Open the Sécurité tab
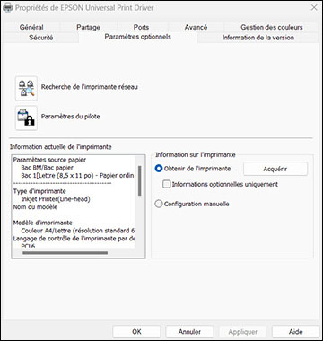This screenshot has width=323, height=341. click(x=41, y=38)
